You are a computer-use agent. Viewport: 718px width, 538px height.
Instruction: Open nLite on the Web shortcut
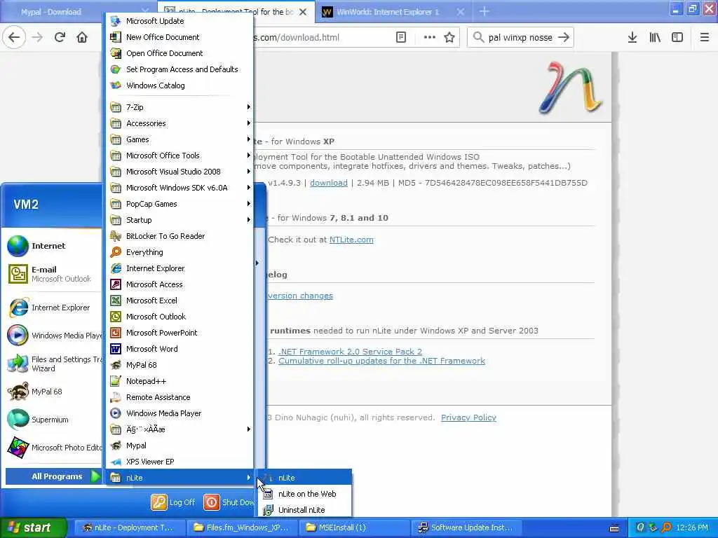305,494
